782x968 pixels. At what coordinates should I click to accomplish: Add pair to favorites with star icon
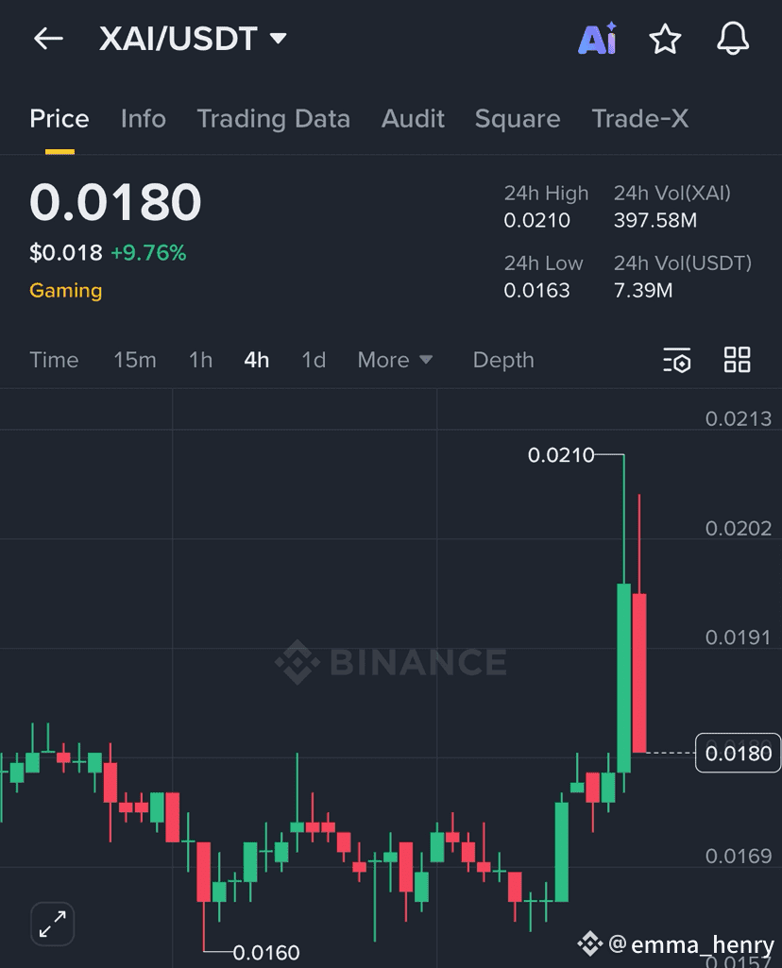tap(665, 39)
